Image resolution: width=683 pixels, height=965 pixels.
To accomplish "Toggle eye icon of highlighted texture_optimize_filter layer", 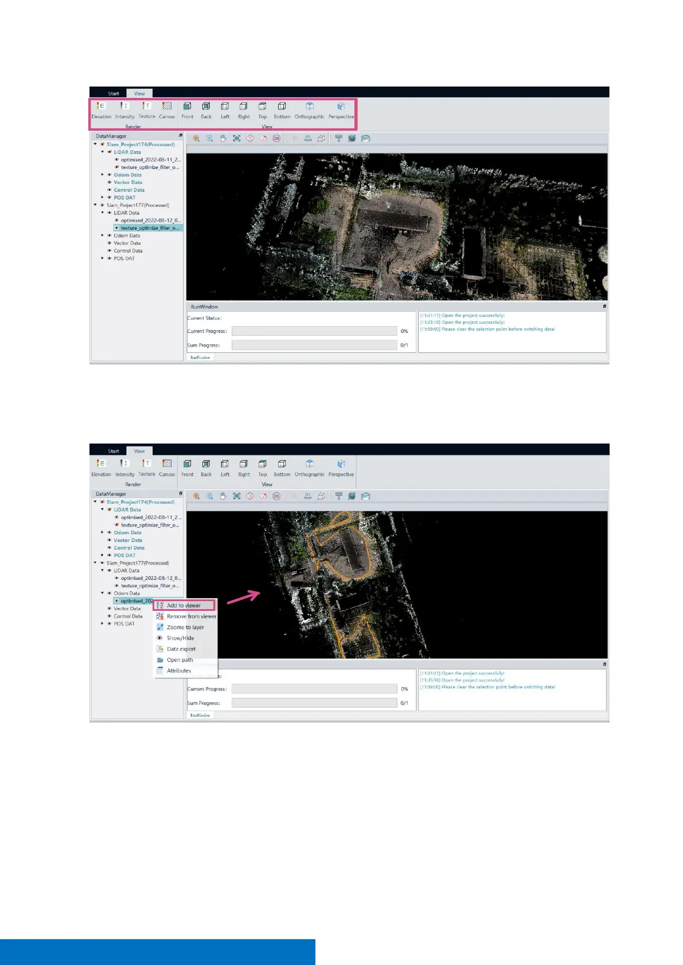I will coord(116,228).
